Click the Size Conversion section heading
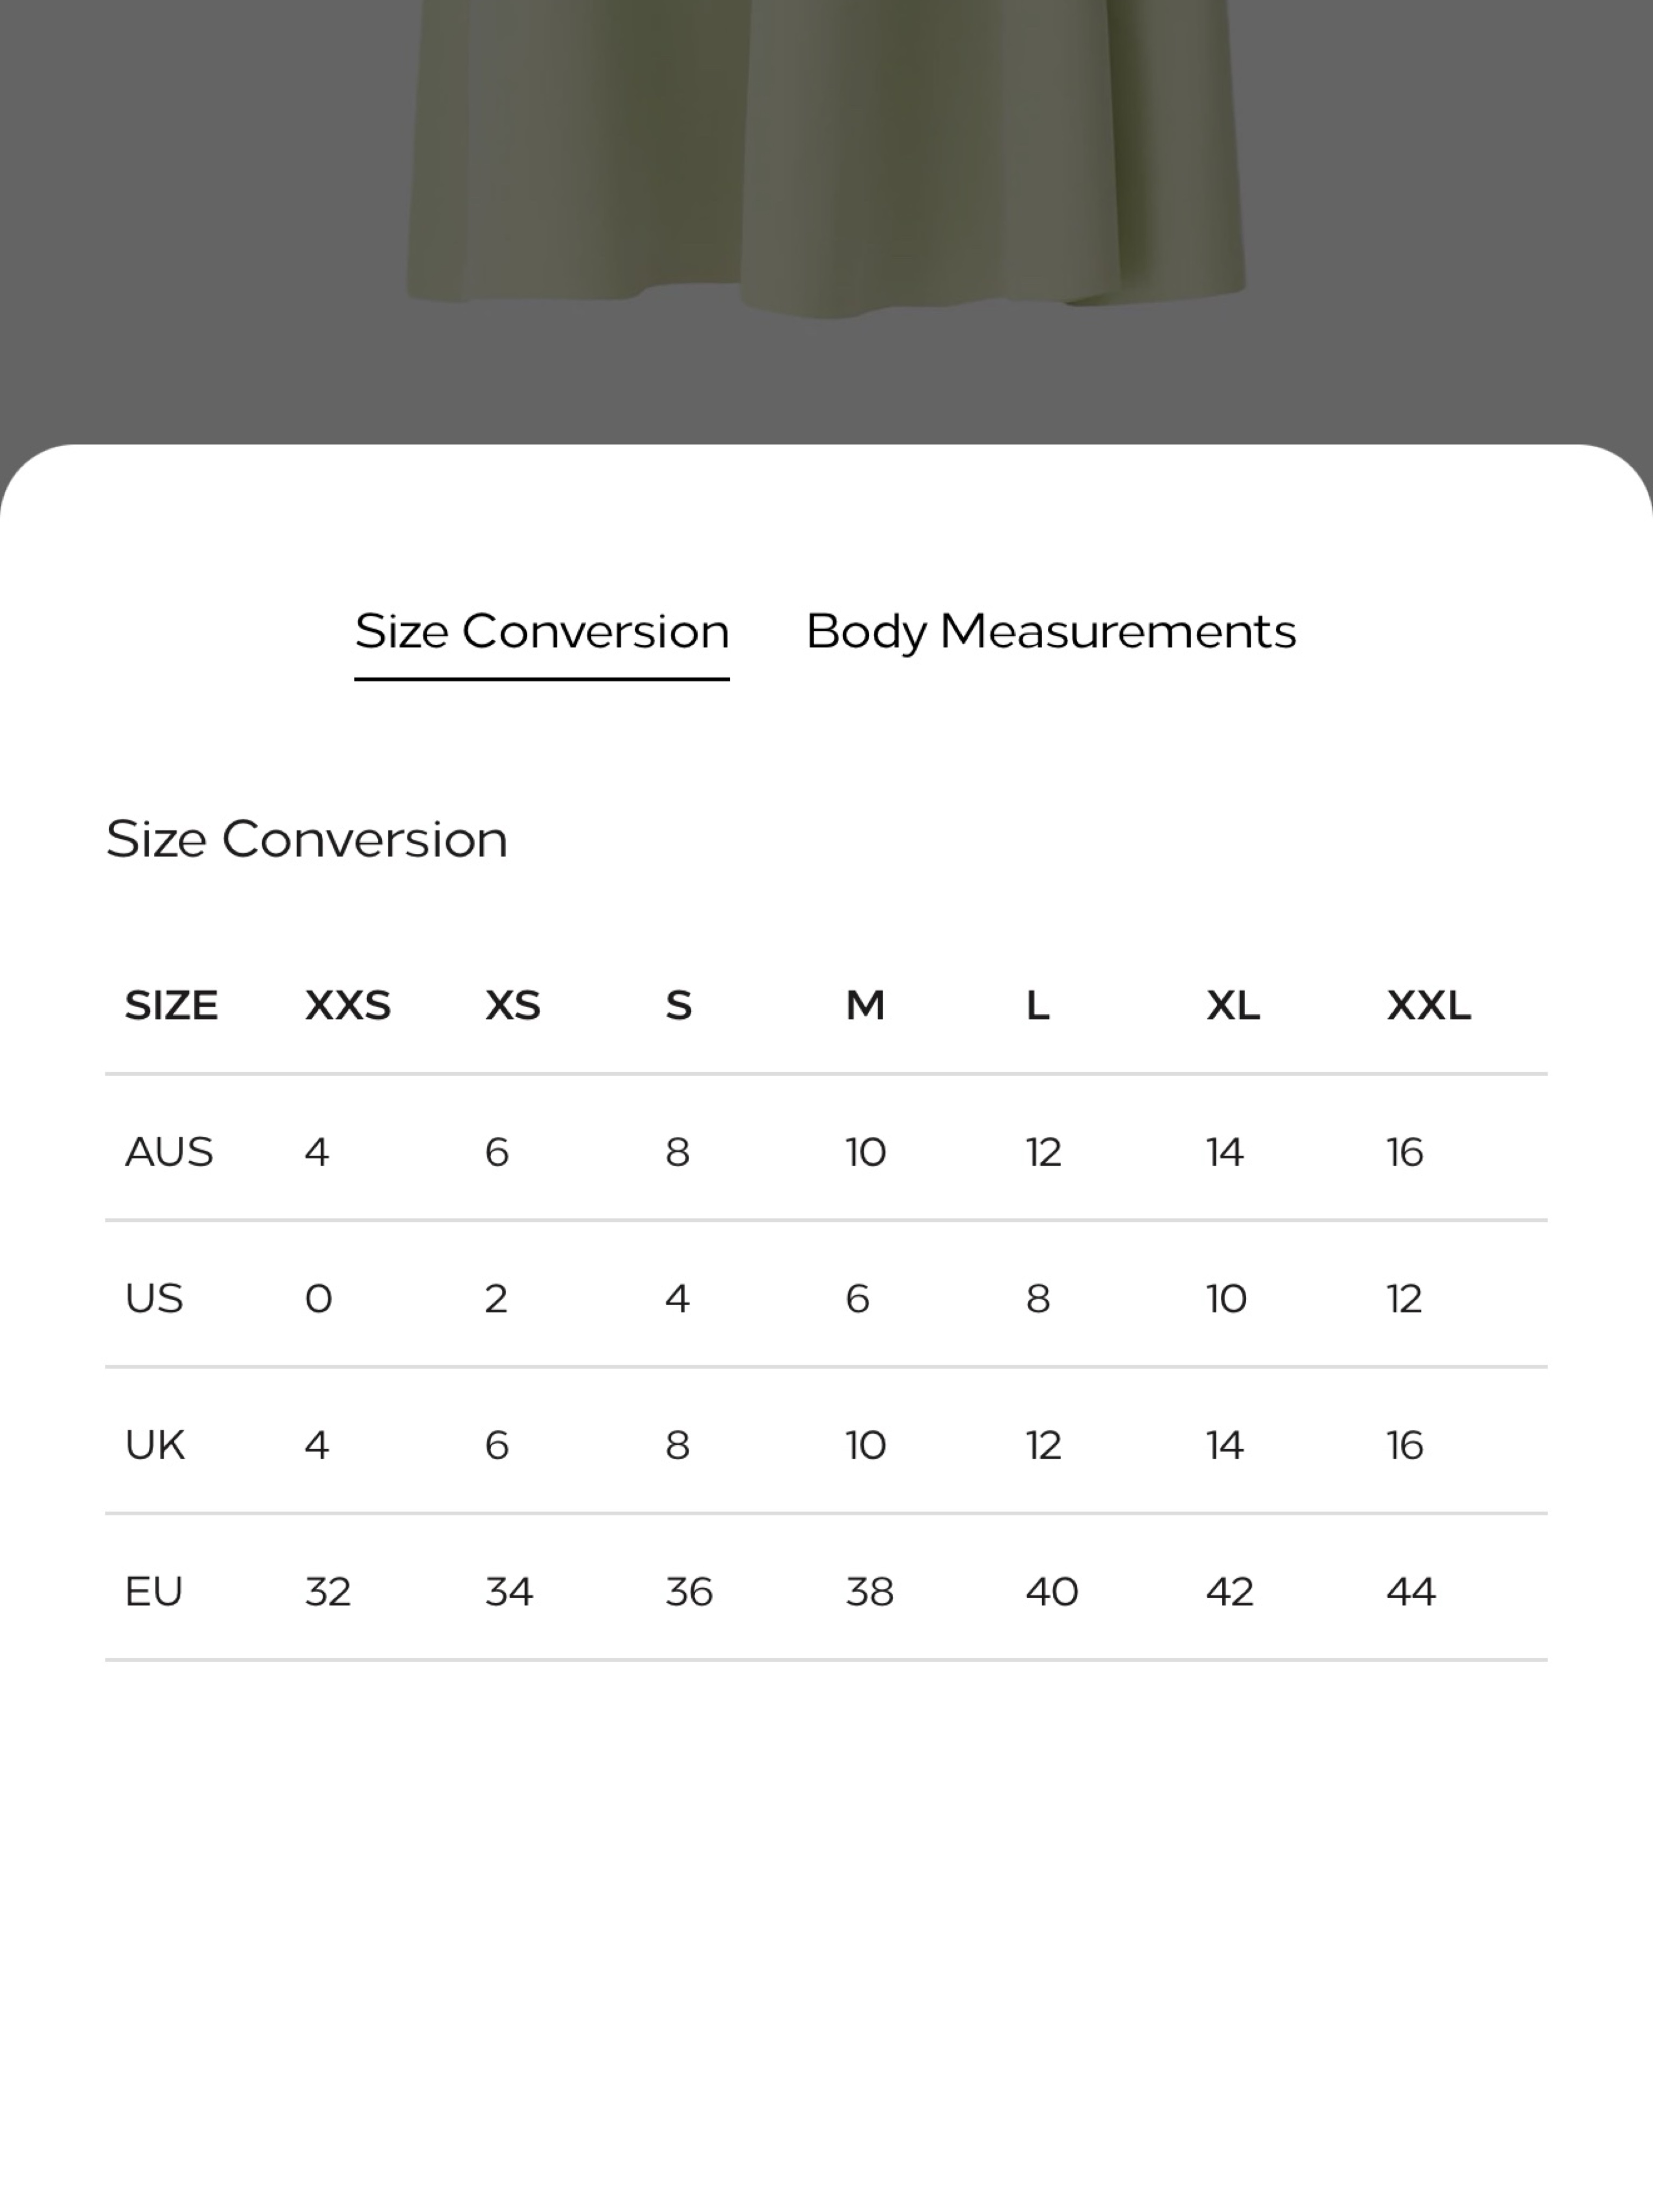Screen dimensions: 1653x2212 307,838
